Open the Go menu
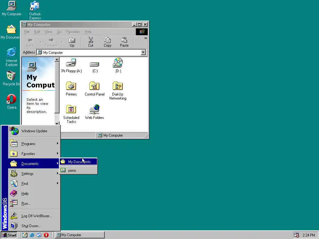The height and width of the screenshot is (239, 319). click(59, 32)
